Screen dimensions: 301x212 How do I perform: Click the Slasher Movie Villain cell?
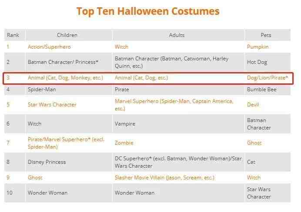pos(164,178)
